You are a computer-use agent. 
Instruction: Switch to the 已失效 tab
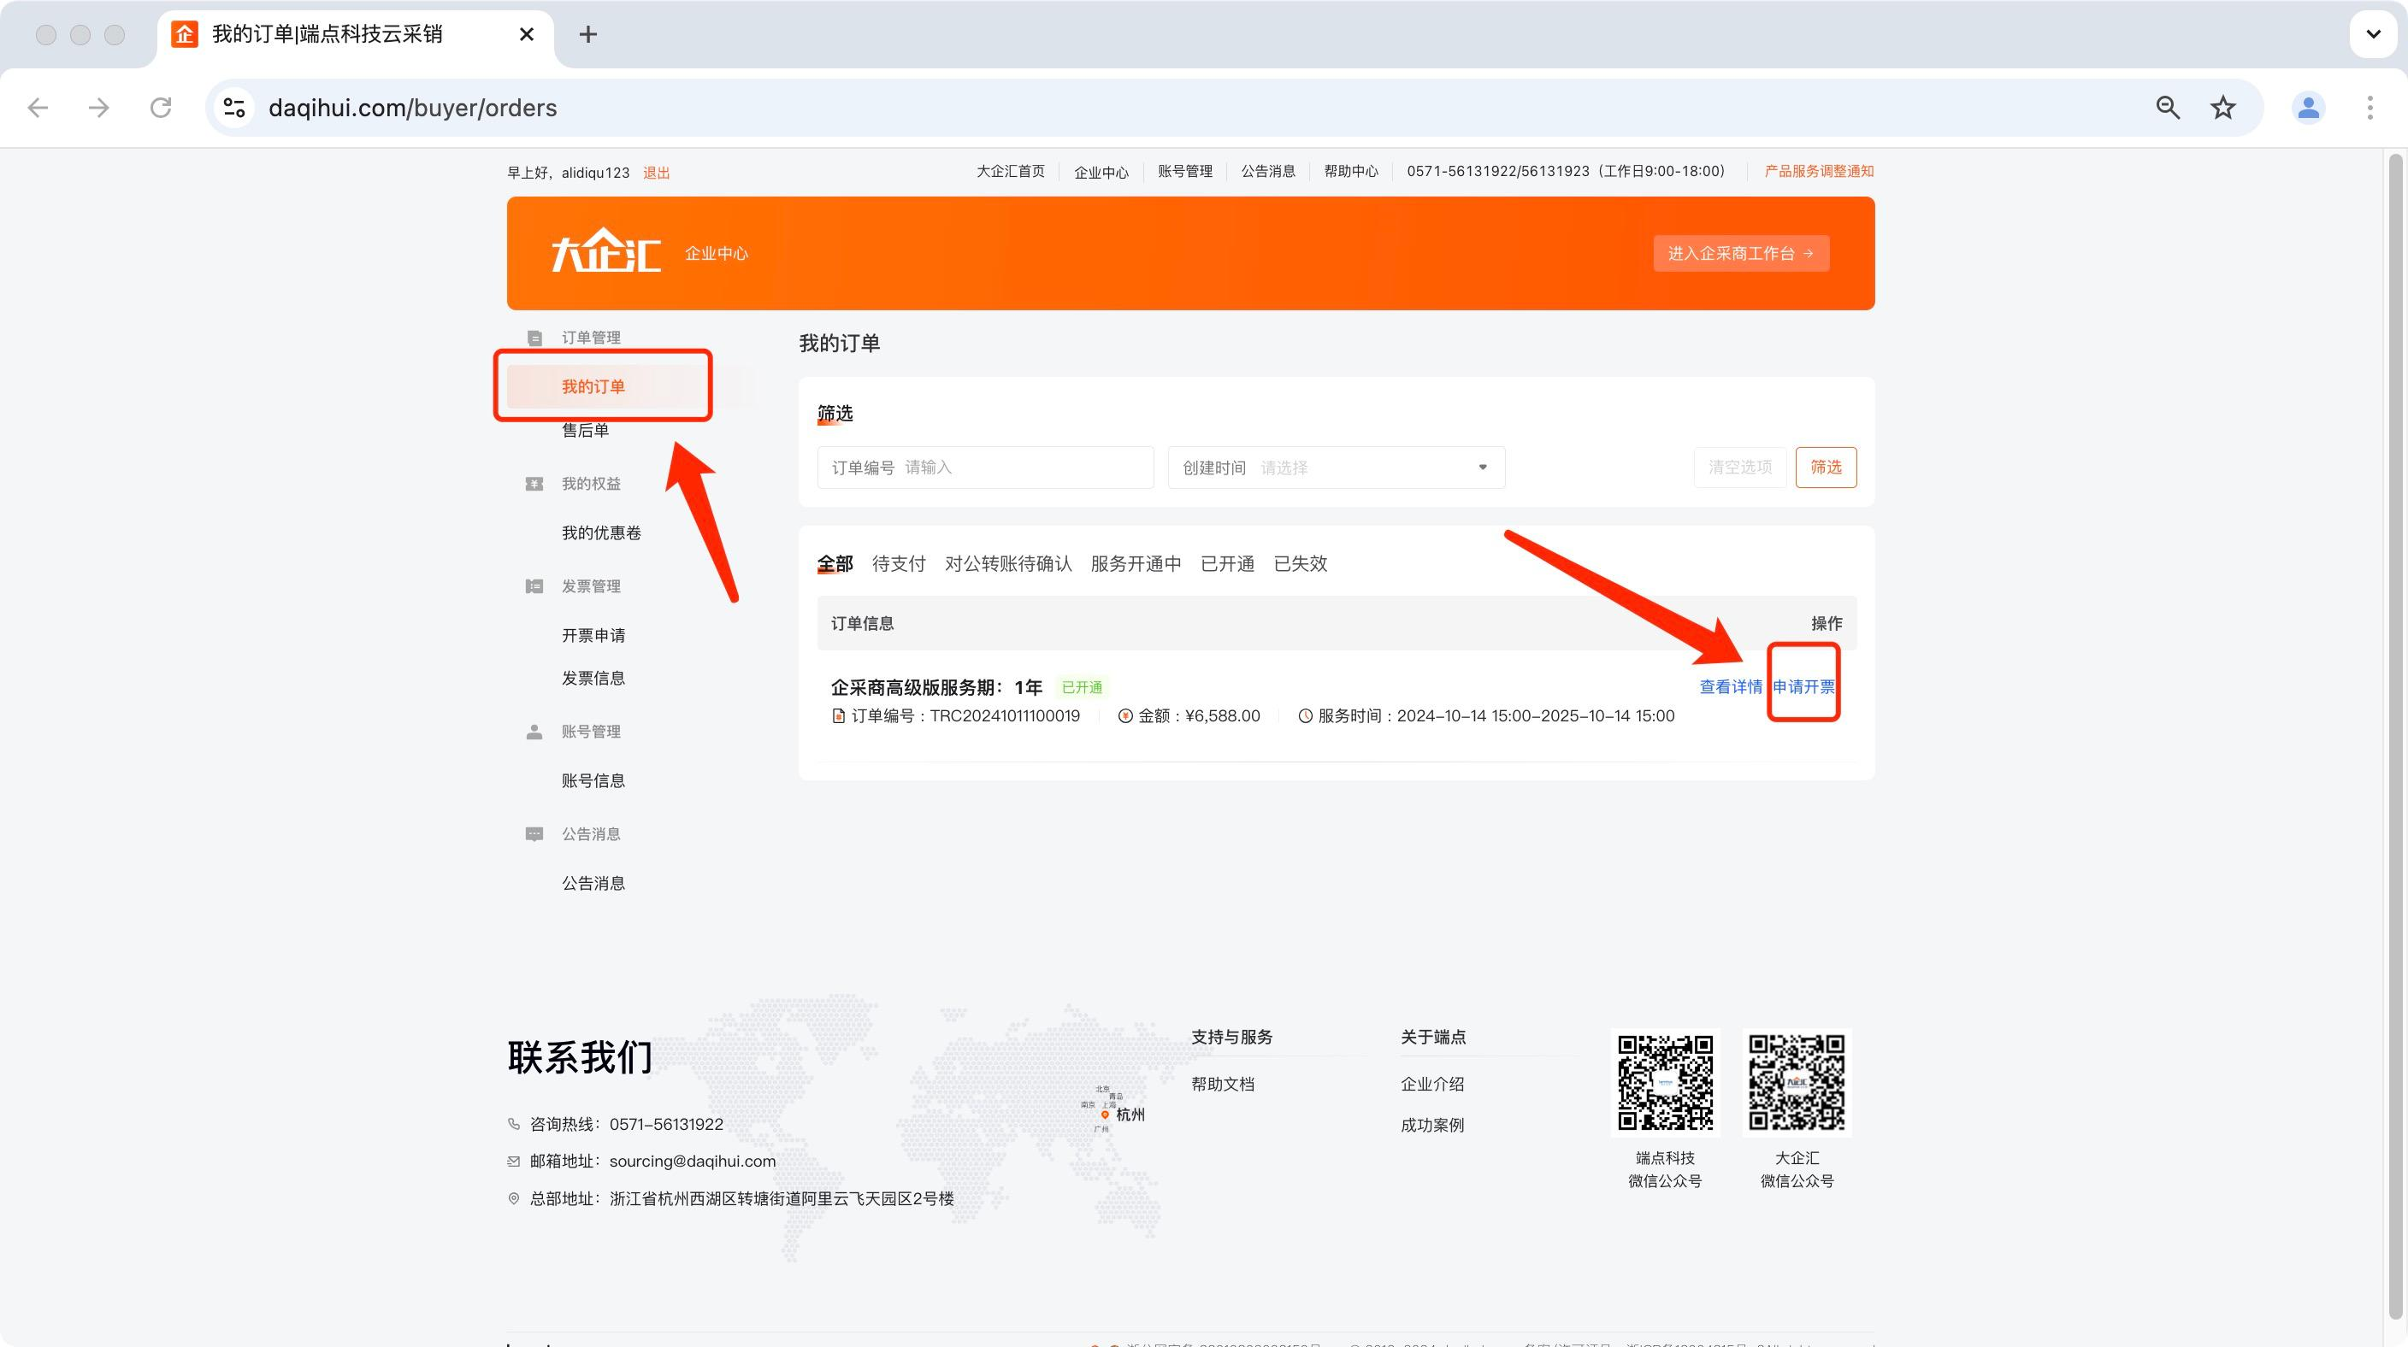[x=1301, y=564]
